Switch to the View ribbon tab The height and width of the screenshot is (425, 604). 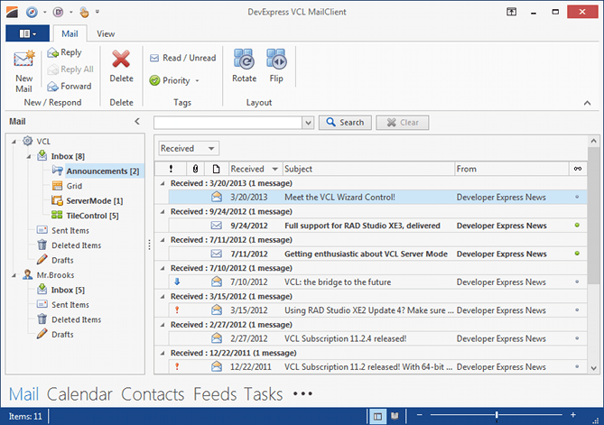106,34
